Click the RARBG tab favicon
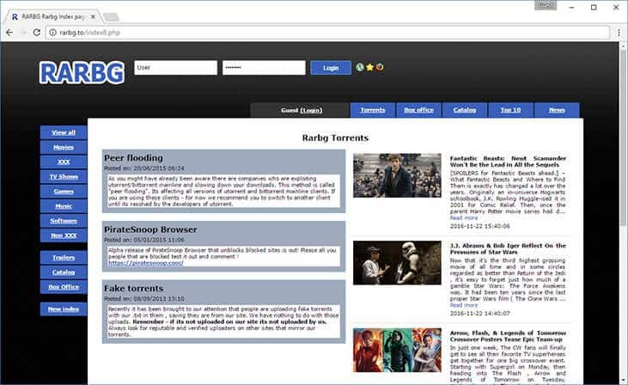Viewport: 628px width, 385px height. (15, 17)
